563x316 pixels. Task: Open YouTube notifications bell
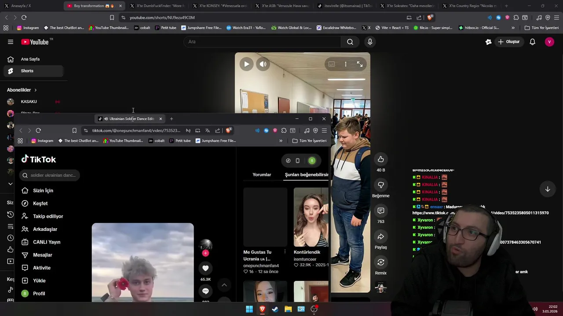tap(532, 42)
